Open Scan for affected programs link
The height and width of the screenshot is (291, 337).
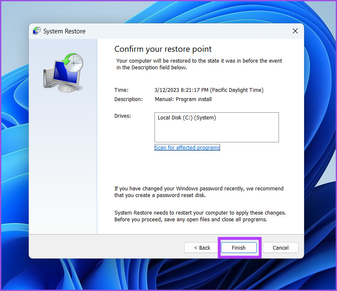click(187, 147)
